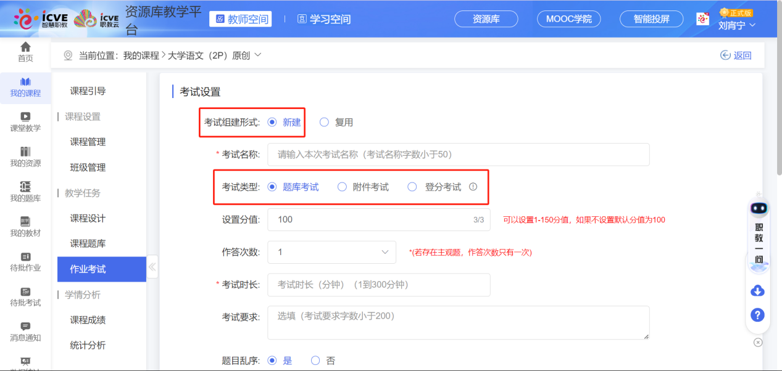This screenshot has width=782, height=371.
Task: Open 课程题库 in course menu
Action: click(x=88, y=243)
